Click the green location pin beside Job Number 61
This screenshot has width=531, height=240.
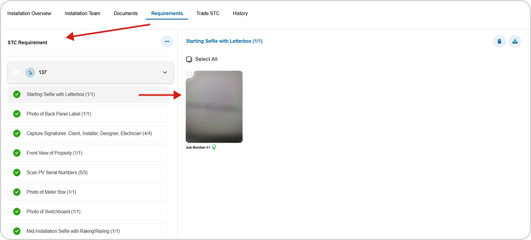click(214, 147)
